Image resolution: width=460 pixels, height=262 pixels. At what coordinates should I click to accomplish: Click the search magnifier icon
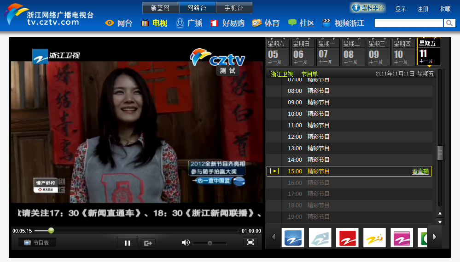pyautogui.click(x=449, y=23)
